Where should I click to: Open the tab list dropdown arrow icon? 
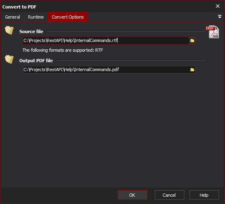click(219, 17)
